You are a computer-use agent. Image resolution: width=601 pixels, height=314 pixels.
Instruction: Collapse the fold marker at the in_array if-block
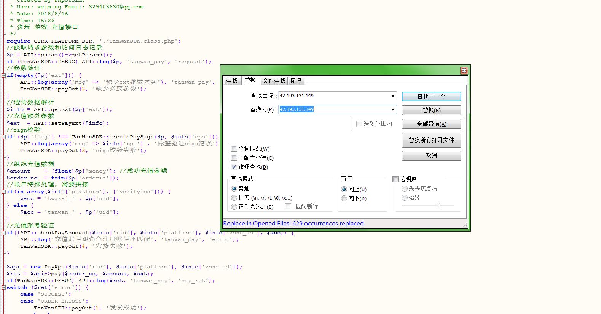(x=3, y=192)
